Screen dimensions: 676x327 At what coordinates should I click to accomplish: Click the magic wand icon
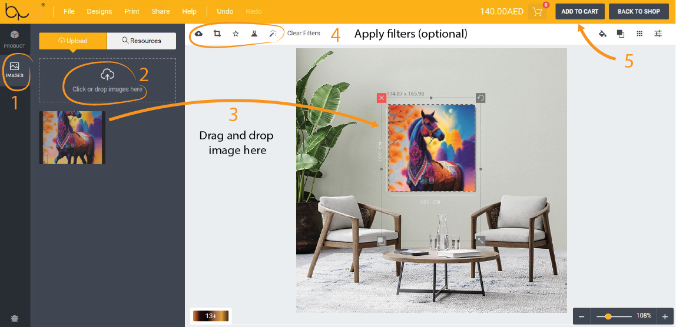pos(273,34)
